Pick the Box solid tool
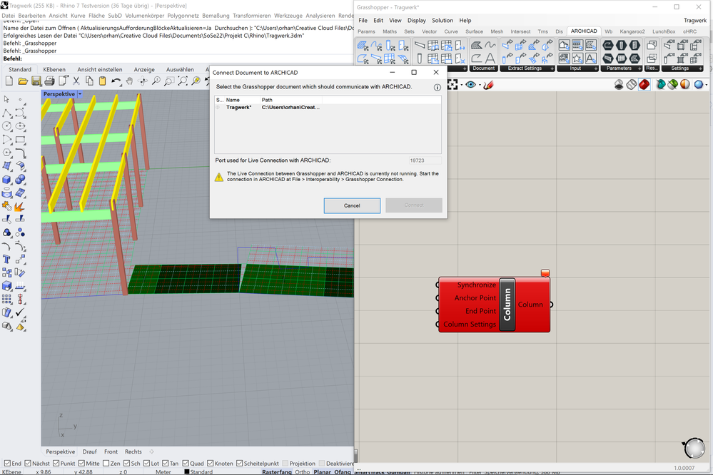Viewport: 713px width, 475px height. coord(7,180)
